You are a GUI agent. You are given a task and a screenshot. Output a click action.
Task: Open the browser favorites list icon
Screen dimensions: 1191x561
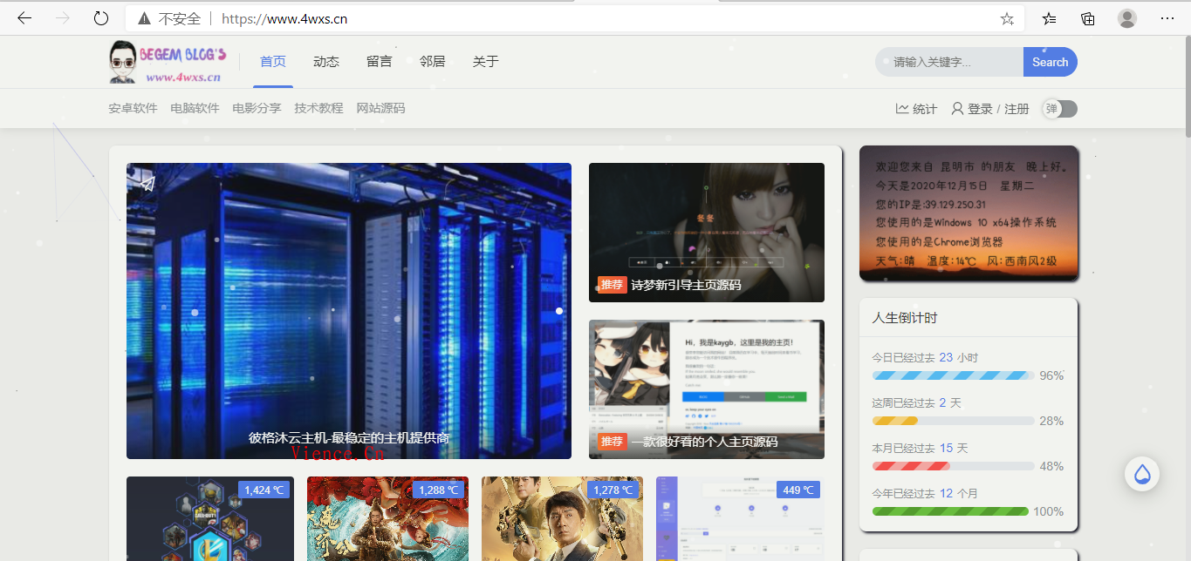(1049, 18)
